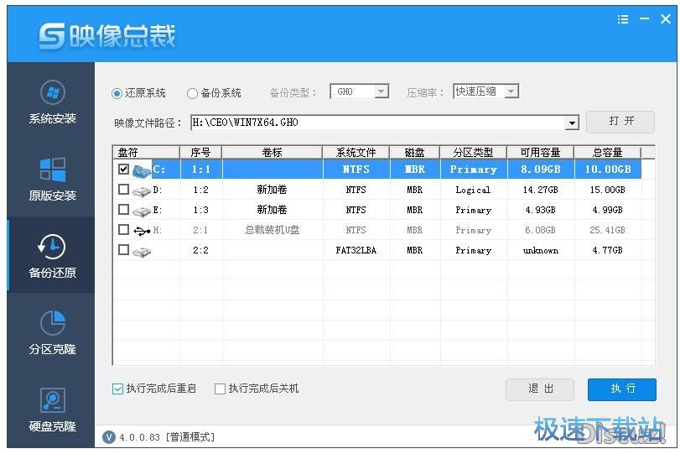
Task: Select the 备份还原 clock icon
Action: click(x=52, y=246)
